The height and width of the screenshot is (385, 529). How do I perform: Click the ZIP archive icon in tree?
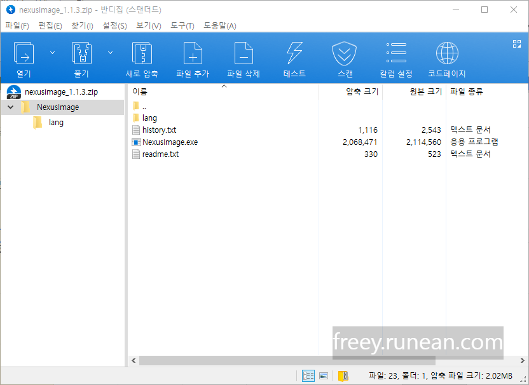[x=14, y=92]
